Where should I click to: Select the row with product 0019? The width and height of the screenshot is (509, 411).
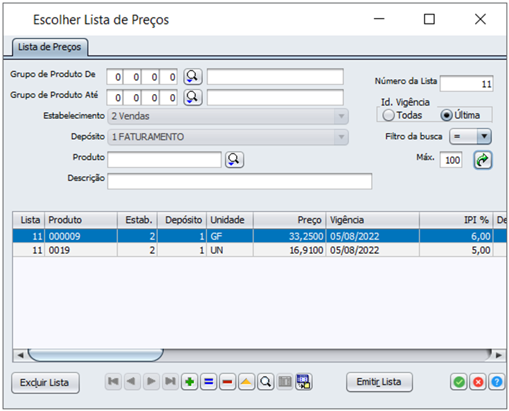pyautogui.click(x=260, y=250)
